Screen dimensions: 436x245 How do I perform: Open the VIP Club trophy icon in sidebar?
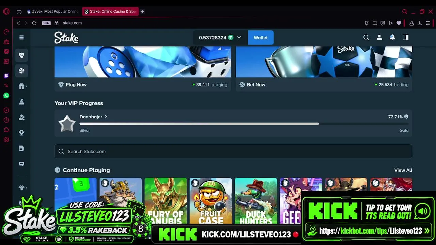21,133
